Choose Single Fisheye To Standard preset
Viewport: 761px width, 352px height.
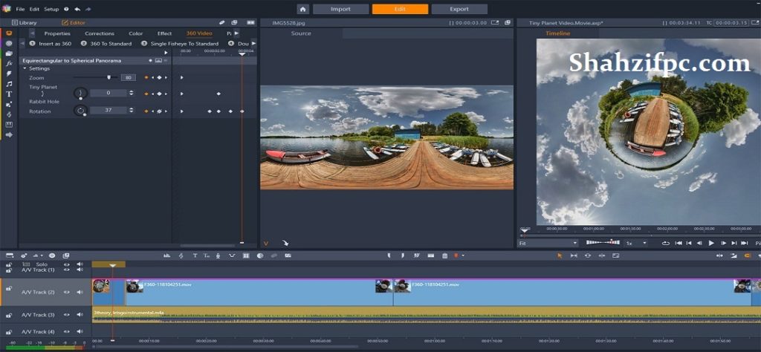point(180,44)
